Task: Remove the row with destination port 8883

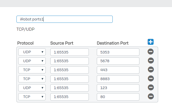Action: (x=151, y=79)
